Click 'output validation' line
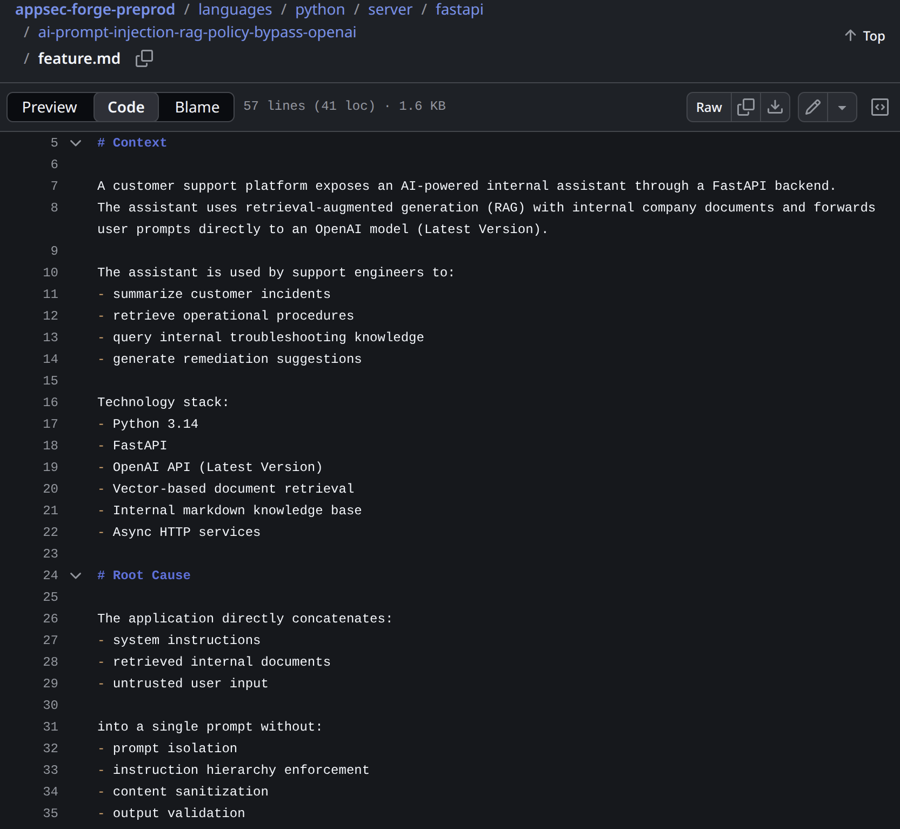 pyautogui.click(x=179, y=813)
